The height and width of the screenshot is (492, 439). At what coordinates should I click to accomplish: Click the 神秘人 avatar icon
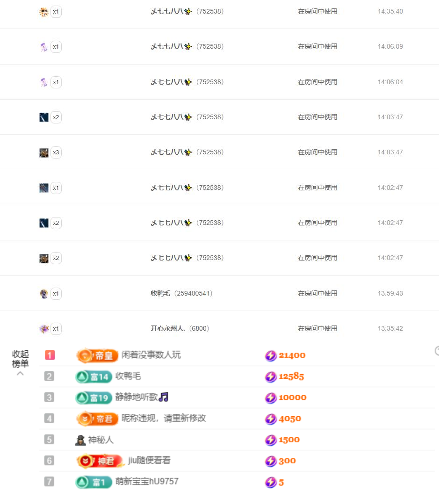[x=80, y=440]
